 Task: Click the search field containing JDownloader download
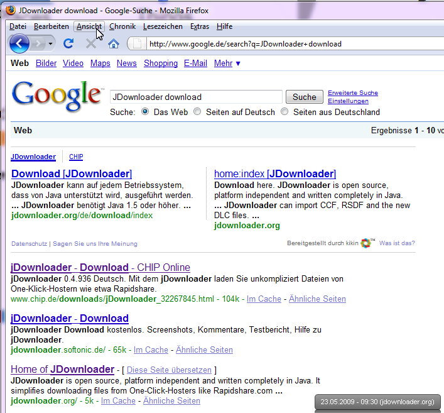coord(196,97)
